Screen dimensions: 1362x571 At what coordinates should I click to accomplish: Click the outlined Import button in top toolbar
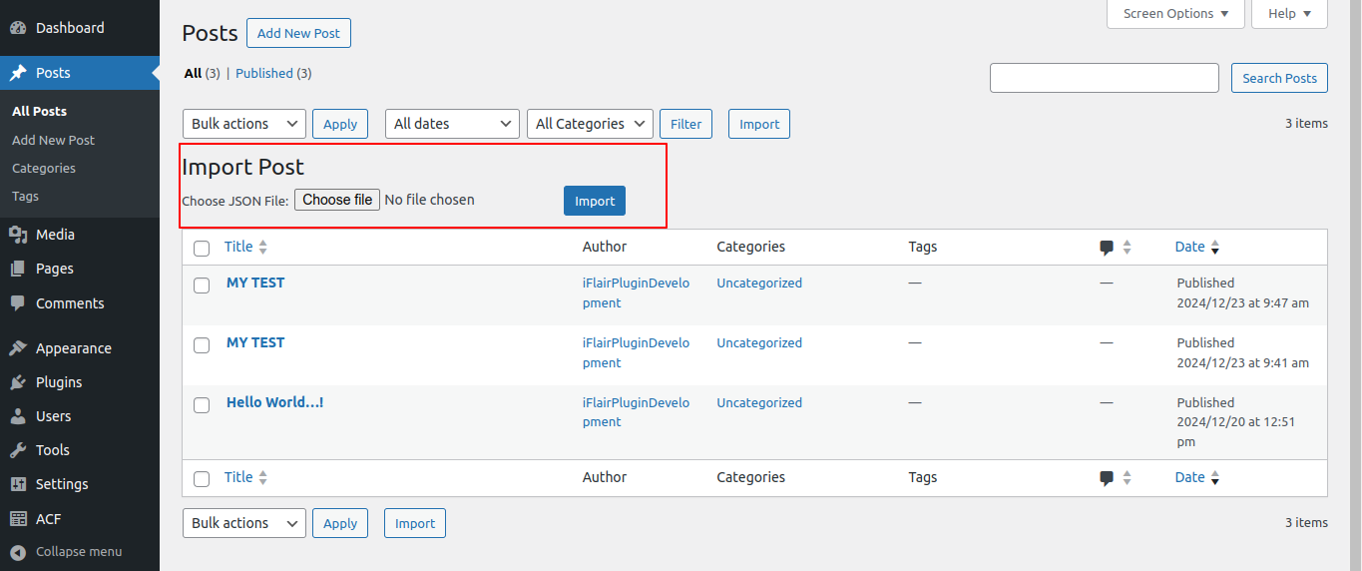pyautogui.click(x=759, y=124)
